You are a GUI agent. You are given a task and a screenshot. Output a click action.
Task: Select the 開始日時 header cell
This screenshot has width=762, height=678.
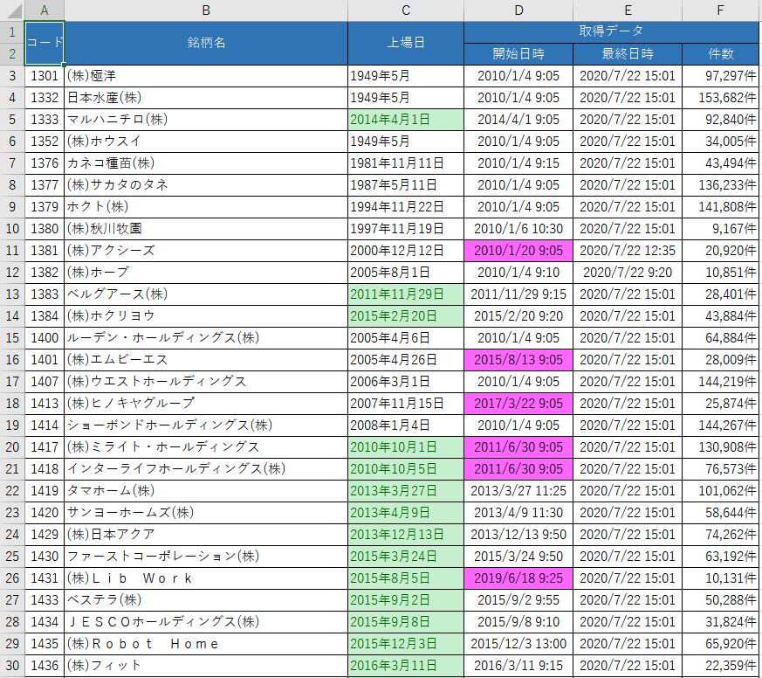[x=518, y=53]
